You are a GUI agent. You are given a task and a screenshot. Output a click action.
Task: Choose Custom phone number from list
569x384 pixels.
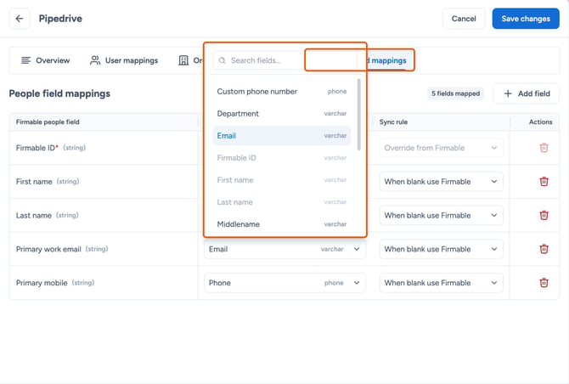click(282, 92)
